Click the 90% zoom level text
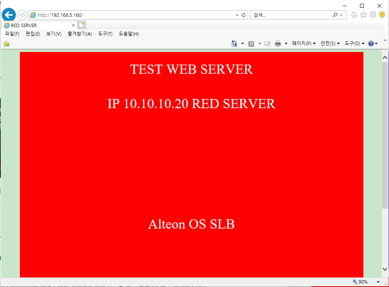Screen dimensions: 389x287 click(x=363, y=282)
